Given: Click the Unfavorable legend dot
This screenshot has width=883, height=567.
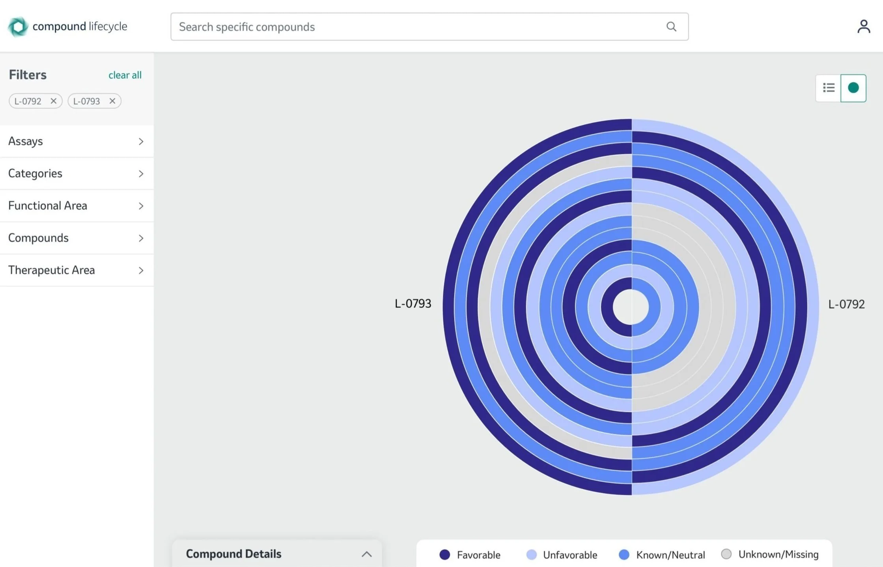Looking at the screenshot, I should (531, 554).
